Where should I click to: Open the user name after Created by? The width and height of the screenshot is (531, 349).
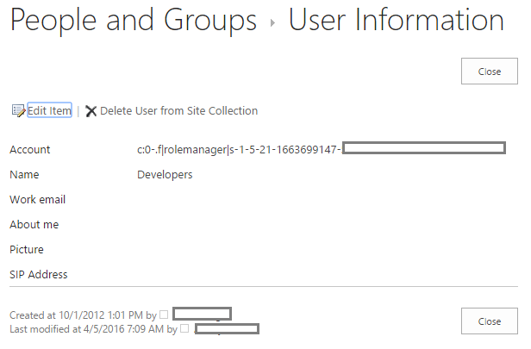(x=202, y=315)
